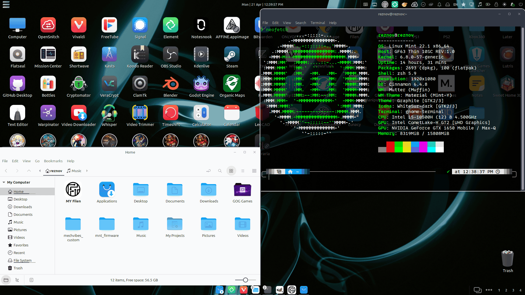Image resolution: width=525 pixels, height=295 pixels.
Task: Open the Search menu in the terminal window
Action: [301, 23]
